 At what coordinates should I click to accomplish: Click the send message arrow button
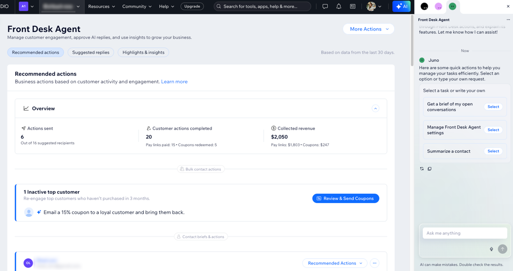pyautogui.click(x=503, y=249)
